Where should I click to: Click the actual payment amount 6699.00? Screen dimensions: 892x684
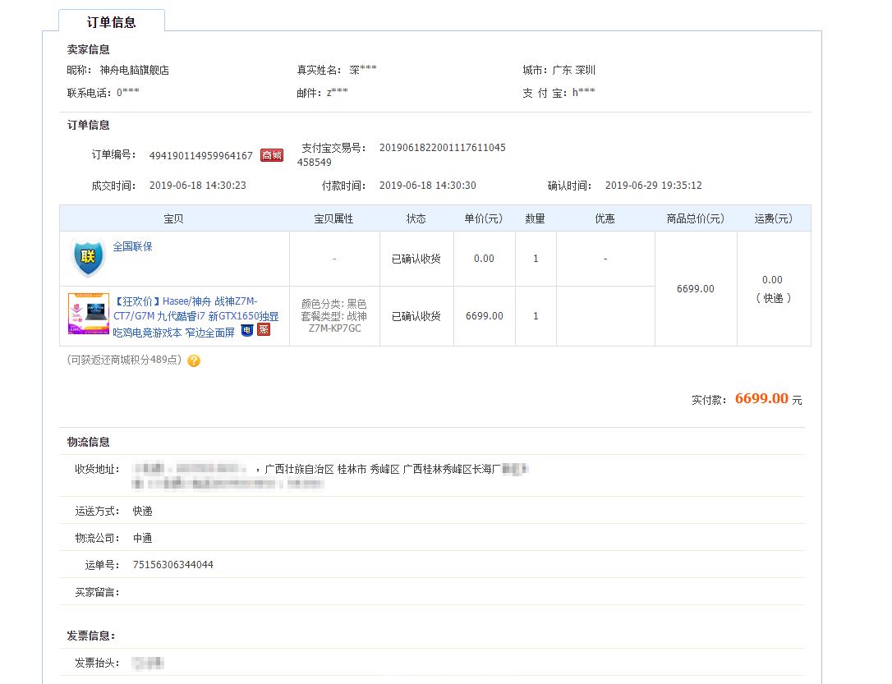tap(761, 398)
